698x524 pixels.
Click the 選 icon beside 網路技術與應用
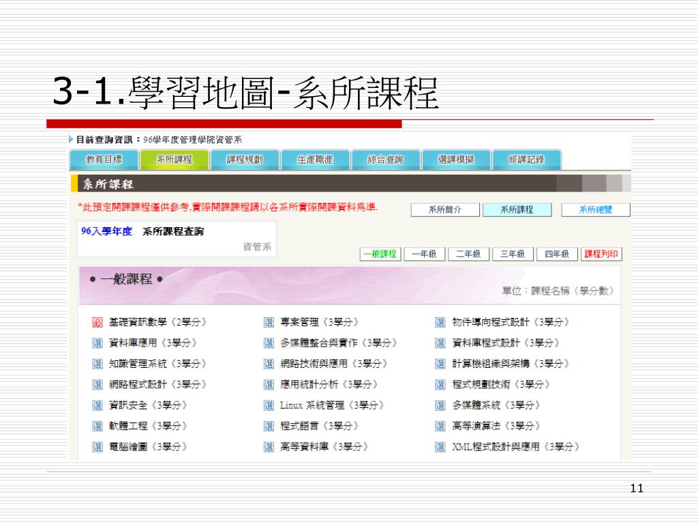(x=269, y=364)
